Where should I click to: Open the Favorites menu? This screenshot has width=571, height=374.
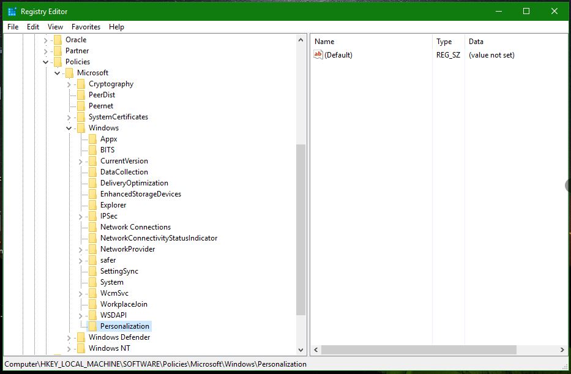click(86, 27)
